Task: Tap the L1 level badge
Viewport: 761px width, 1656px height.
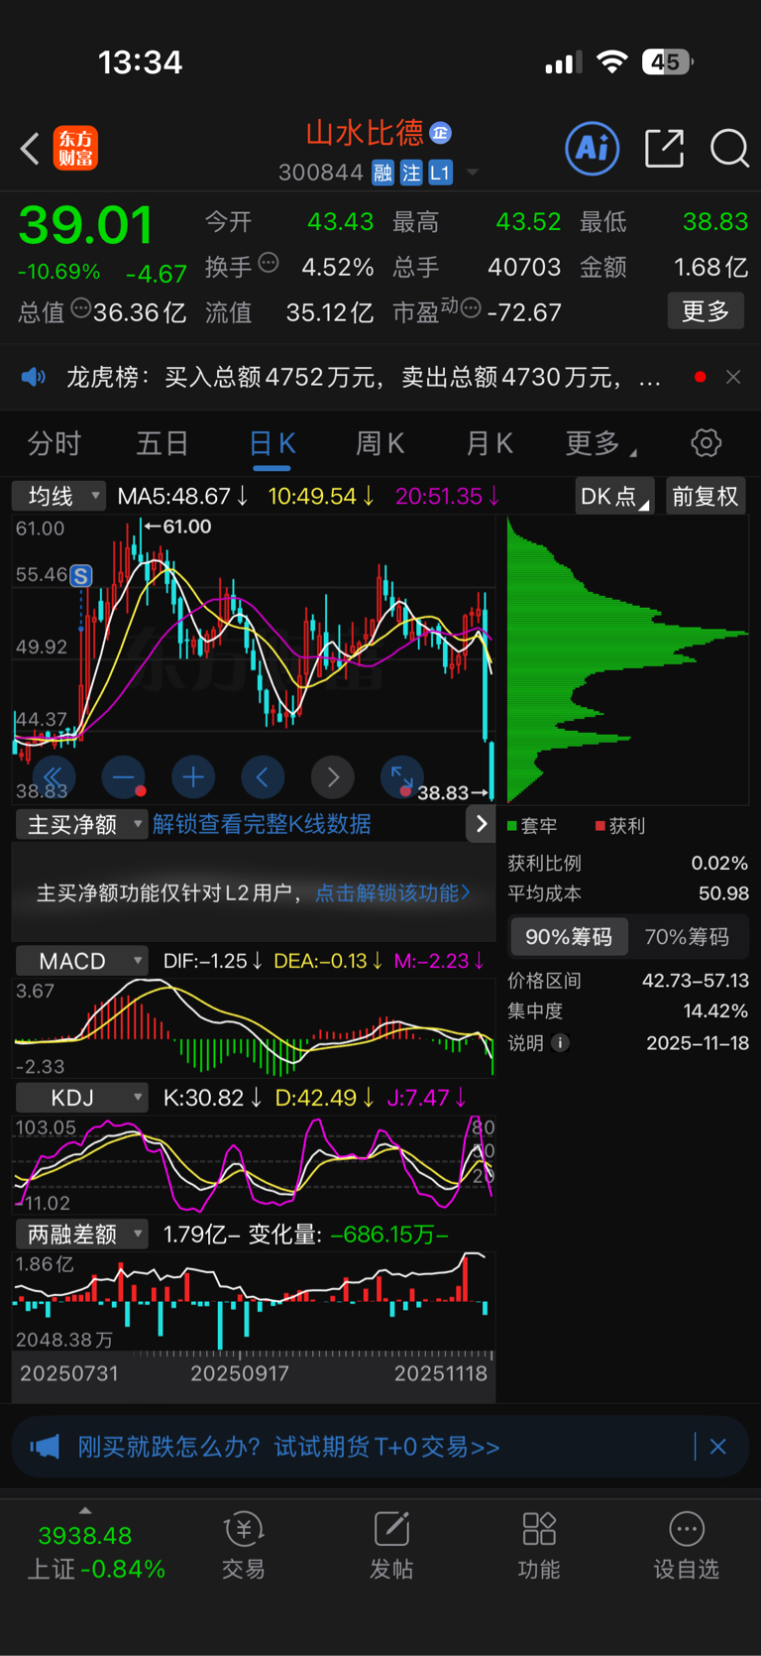Action: 440,174
